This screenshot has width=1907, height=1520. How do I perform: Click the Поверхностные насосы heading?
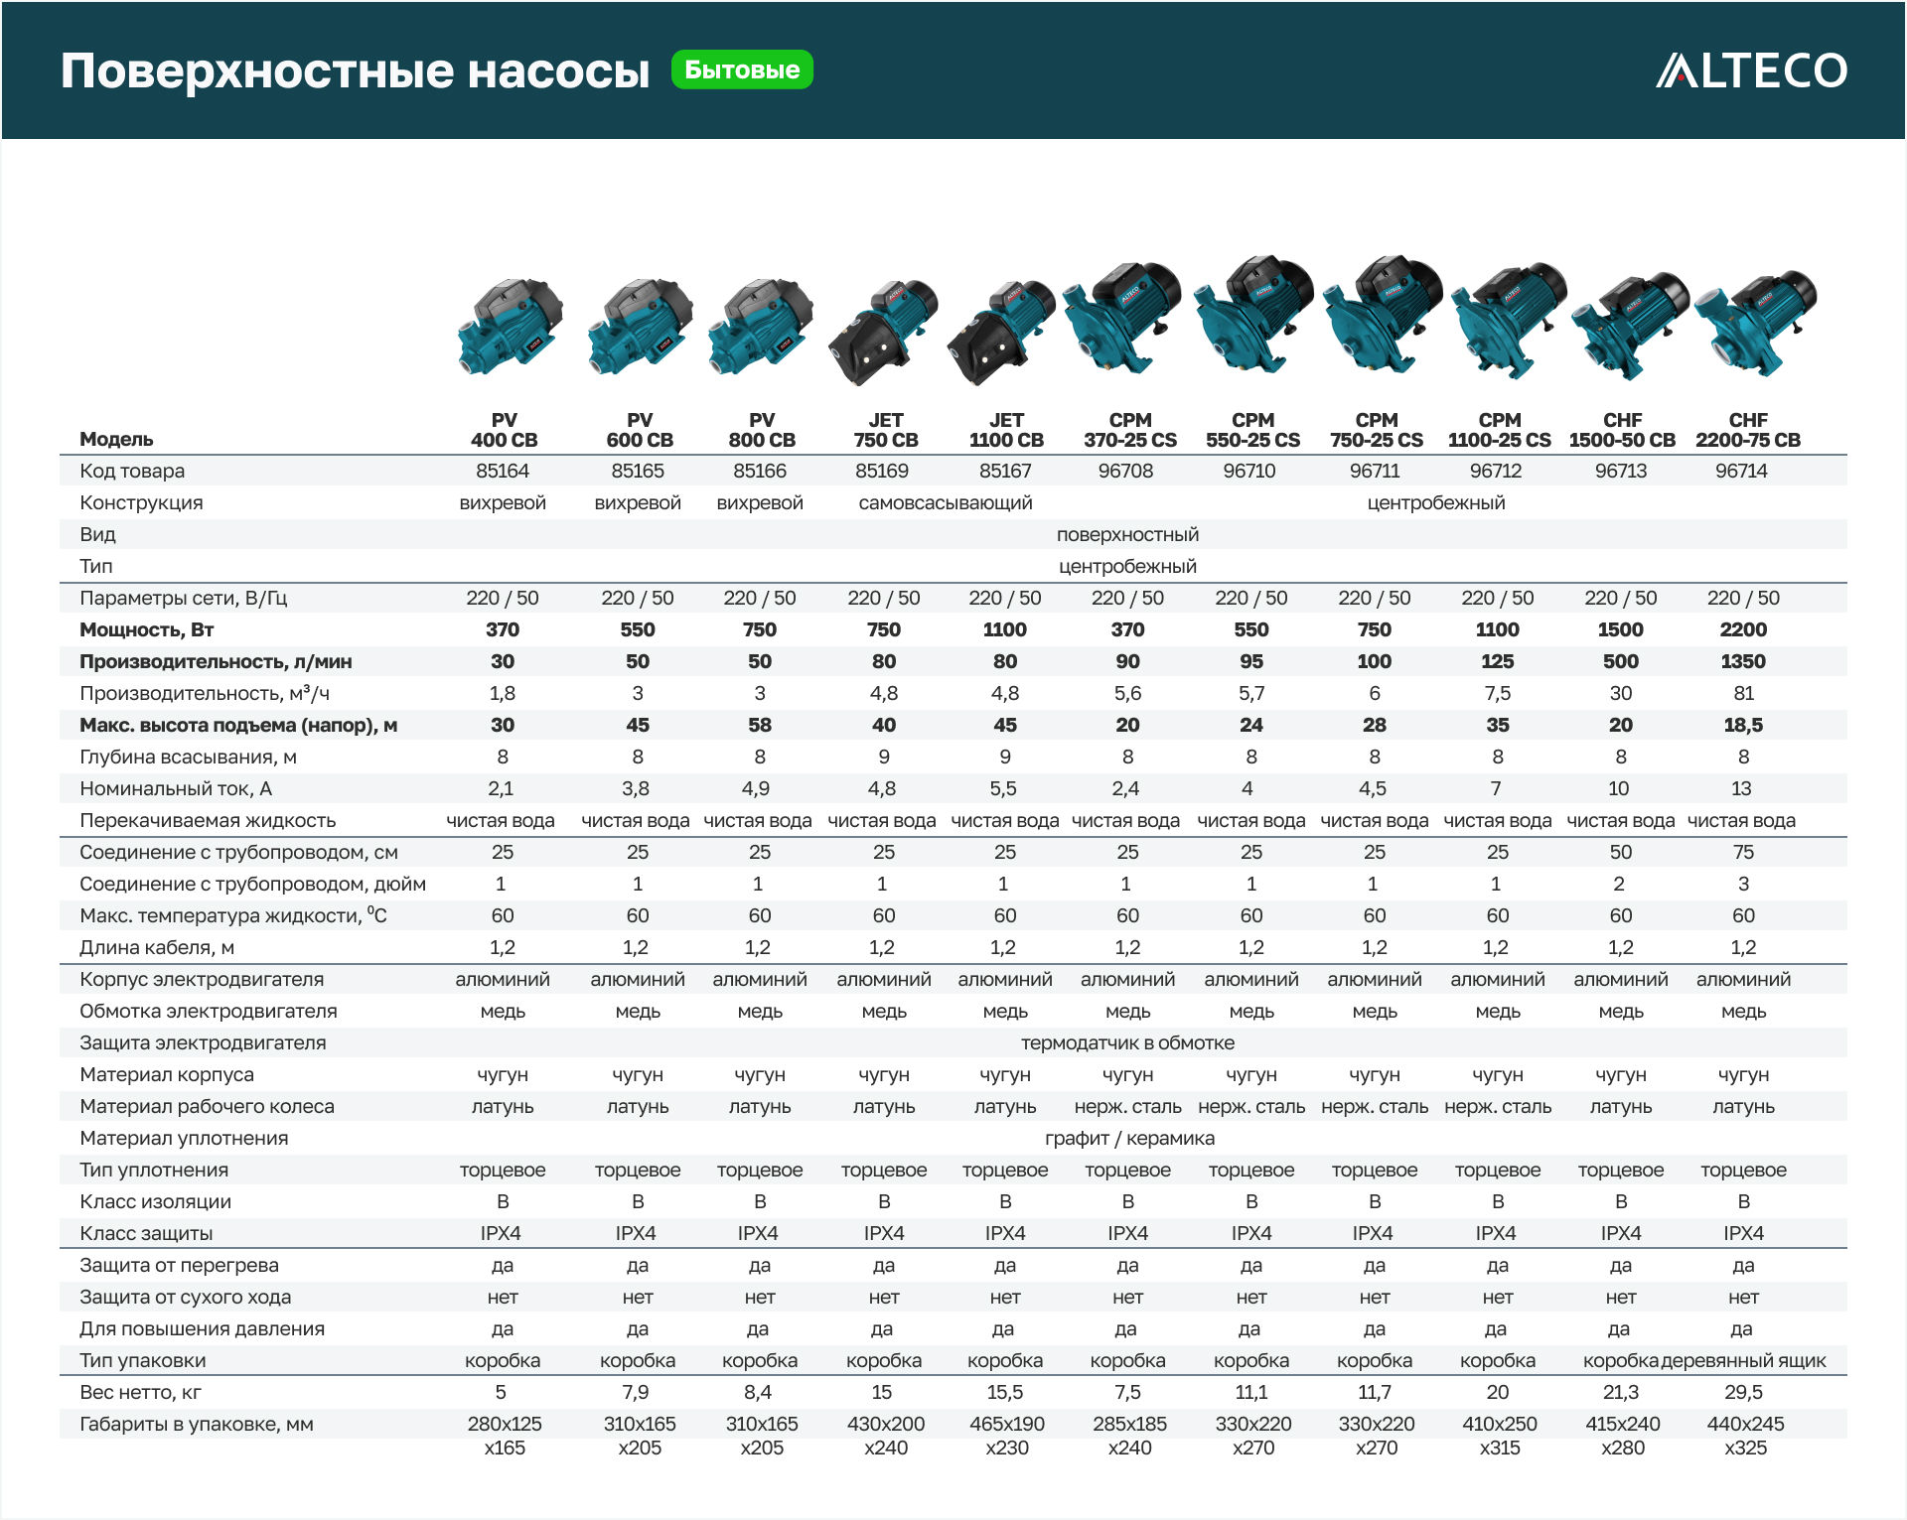(355, 71)
